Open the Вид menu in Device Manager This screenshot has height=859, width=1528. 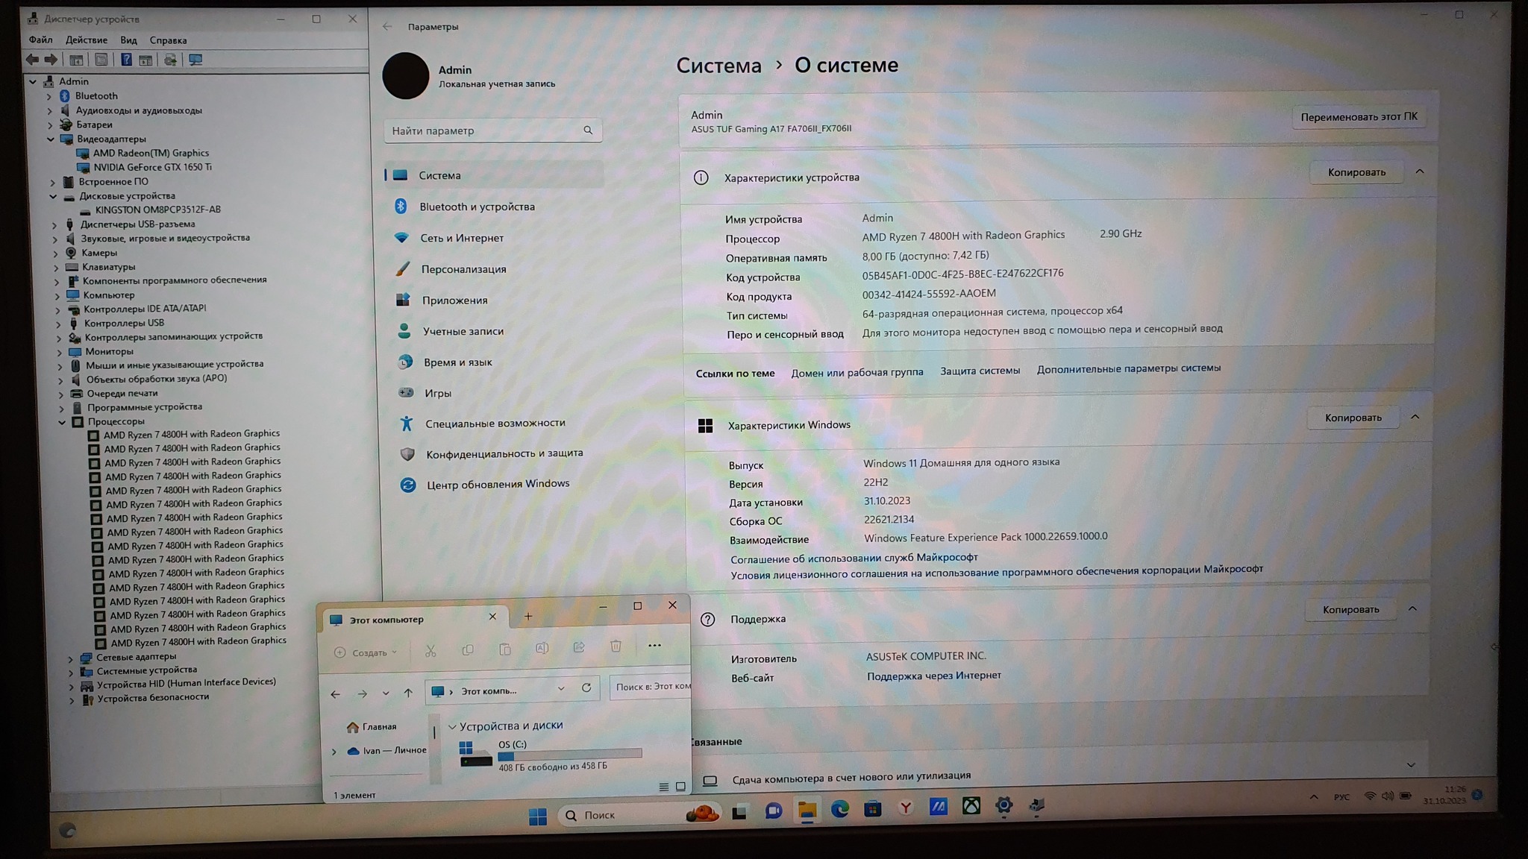(128, 40)
